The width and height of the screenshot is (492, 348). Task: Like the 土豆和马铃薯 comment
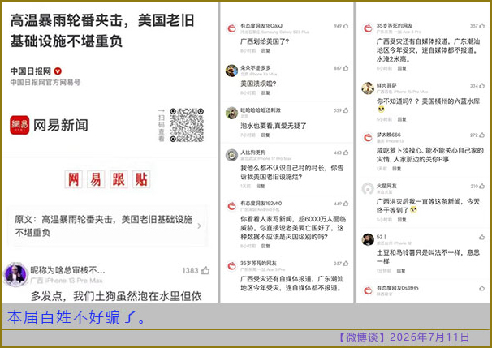[x=481, y=238]
